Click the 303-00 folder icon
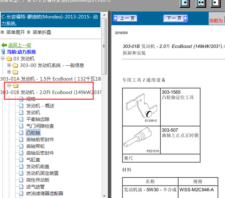The height and width of the screenshot is (198, 225). [15, 65]
